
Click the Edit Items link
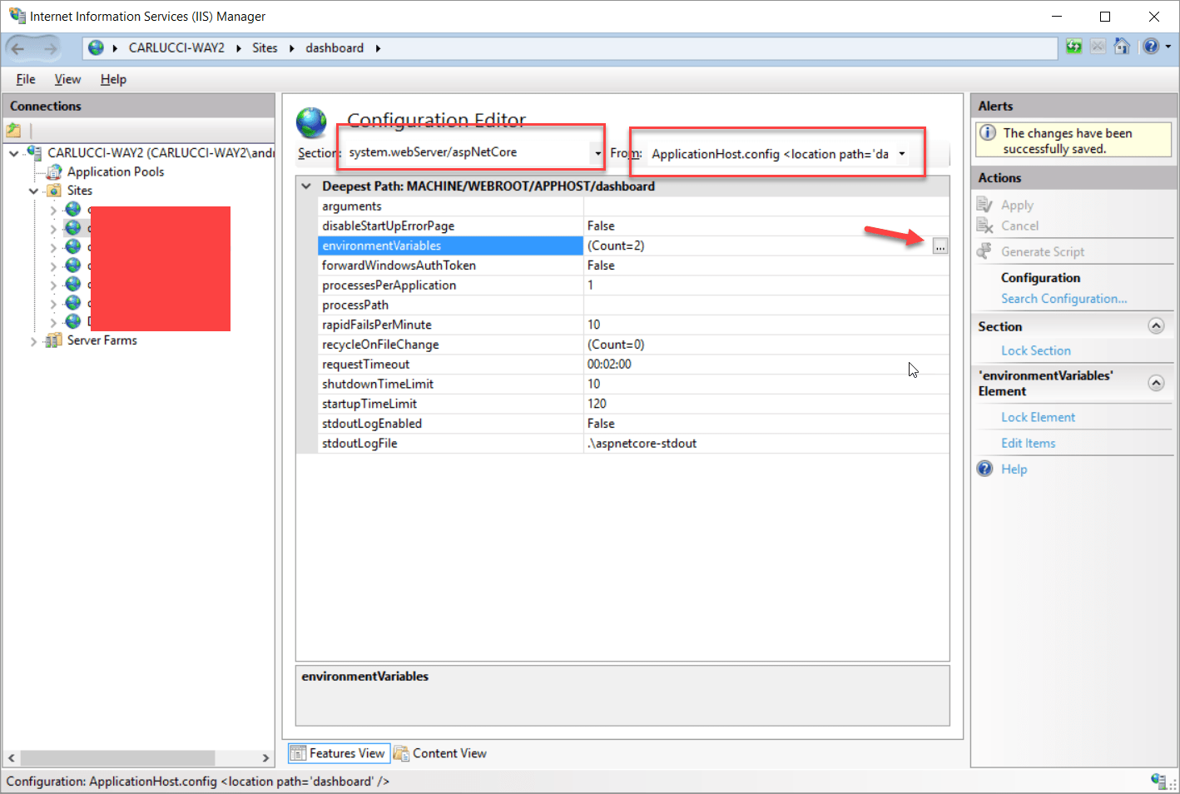click(x=1028, y=444)
